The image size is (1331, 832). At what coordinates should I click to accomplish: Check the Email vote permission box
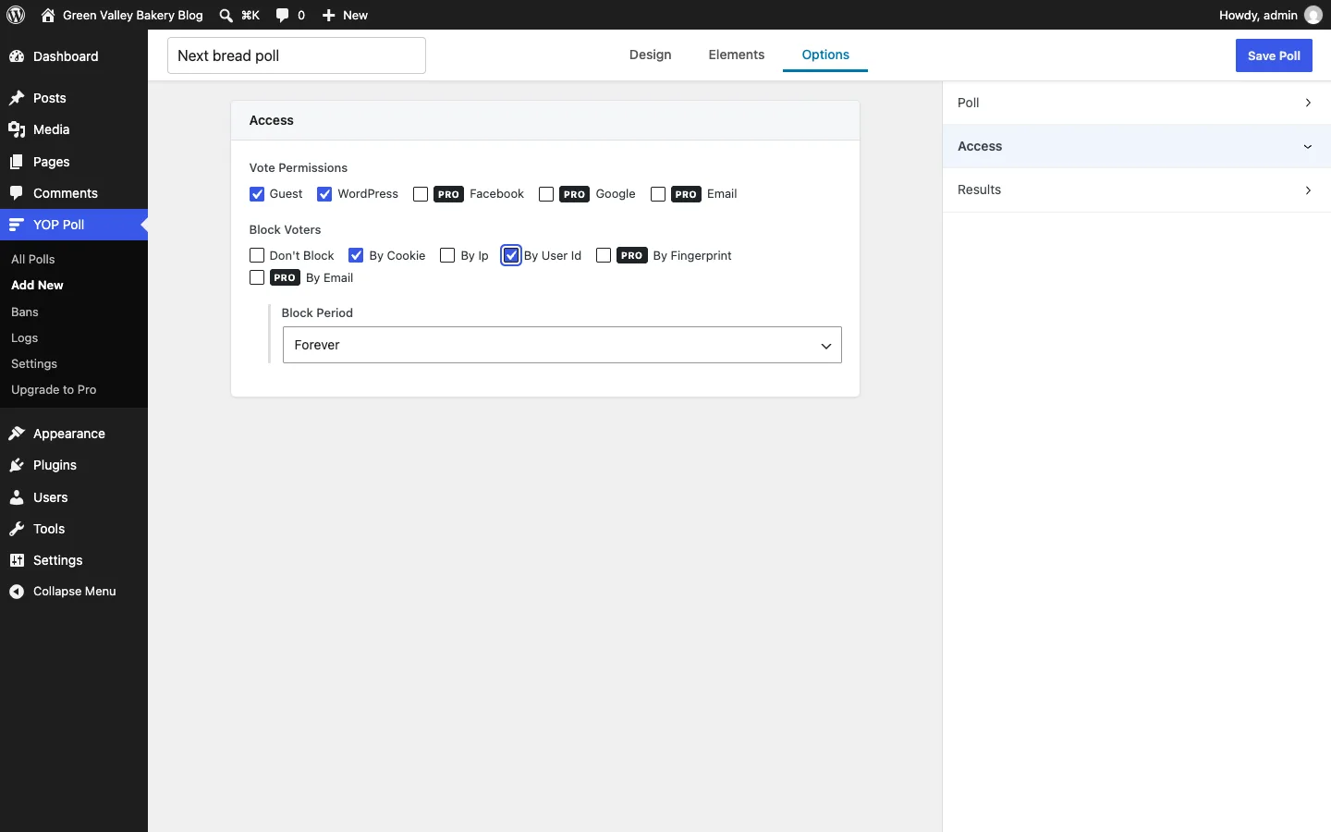[x=658, y=194]
